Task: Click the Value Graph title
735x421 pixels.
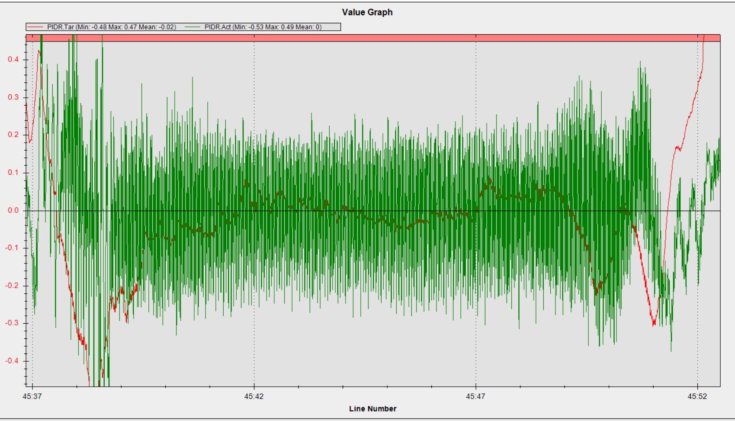Action: 367,13
